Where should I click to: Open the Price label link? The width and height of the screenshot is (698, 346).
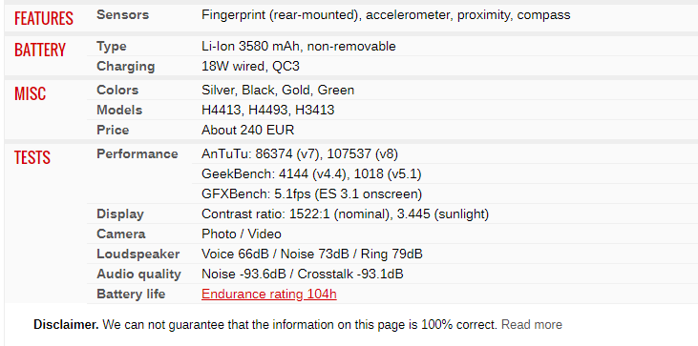point(113,131)
